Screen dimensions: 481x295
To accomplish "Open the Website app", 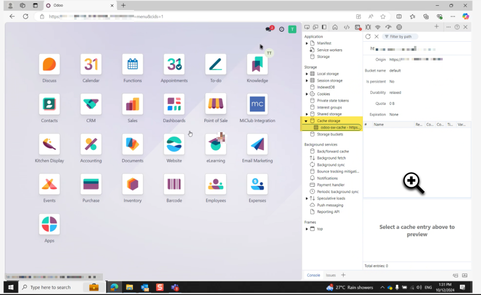I will [174, 144].
